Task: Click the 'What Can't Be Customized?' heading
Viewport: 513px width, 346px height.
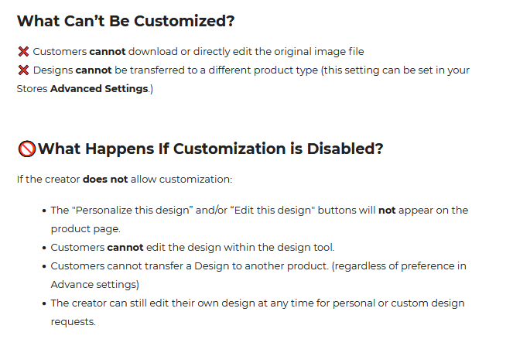Action: tap(125, 21)
